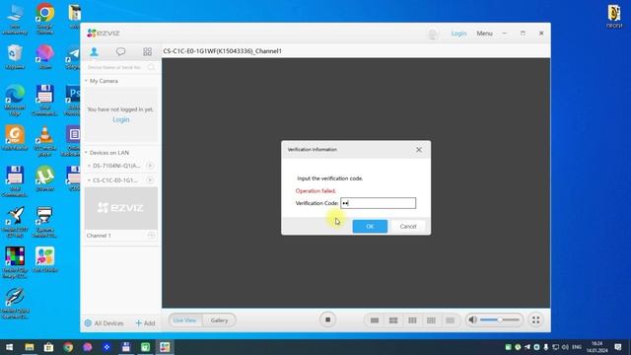Play all channels of DS-7104NI device
Viewport: 631px width, 355px height.
click(x=150, y=166)
